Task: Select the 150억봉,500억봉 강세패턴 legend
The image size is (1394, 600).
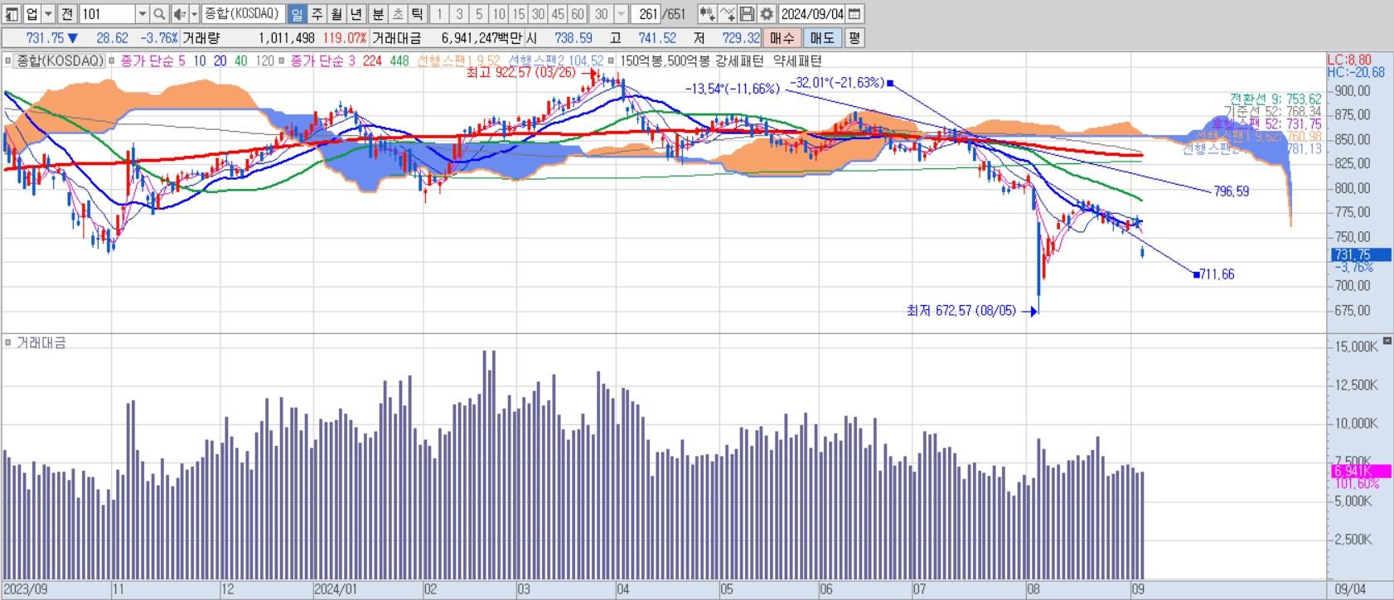Action: tap(691, 60)
